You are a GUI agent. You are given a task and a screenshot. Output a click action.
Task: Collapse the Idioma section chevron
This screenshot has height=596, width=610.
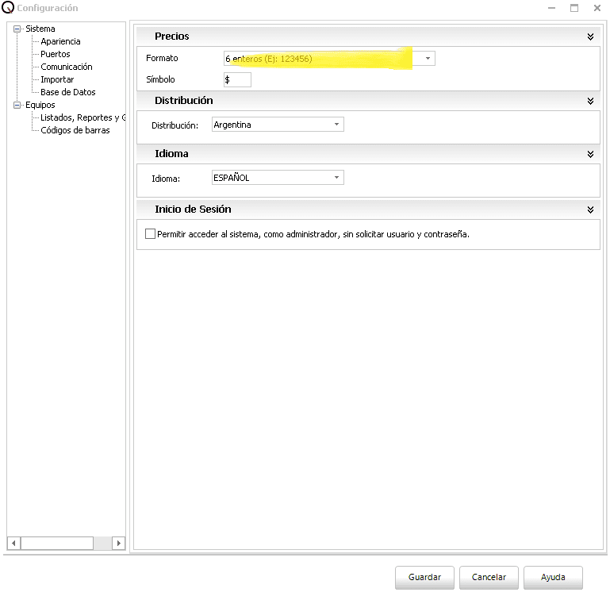pyautogui.click(x=590, y=154)
